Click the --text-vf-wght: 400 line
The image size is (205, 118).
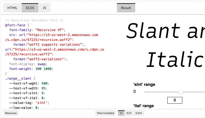coord(29,83)
